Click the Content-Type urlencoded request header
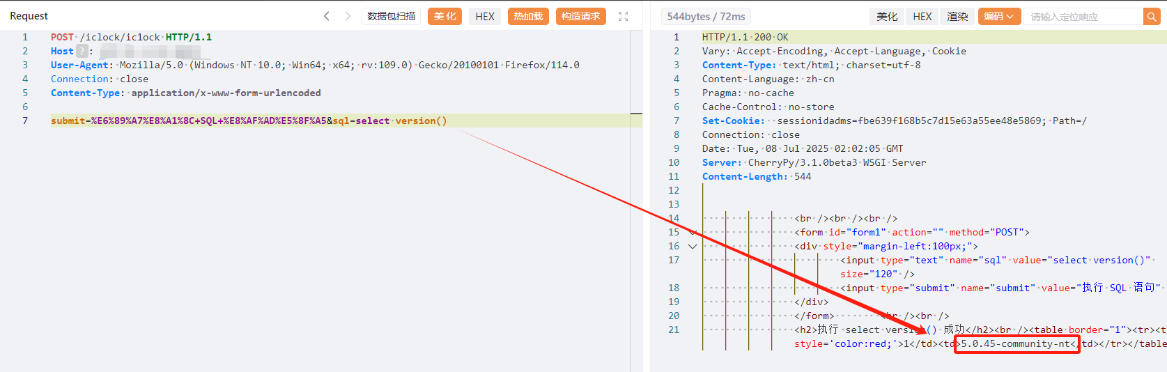Viewport: 1167px width, 372px height. 186,93
